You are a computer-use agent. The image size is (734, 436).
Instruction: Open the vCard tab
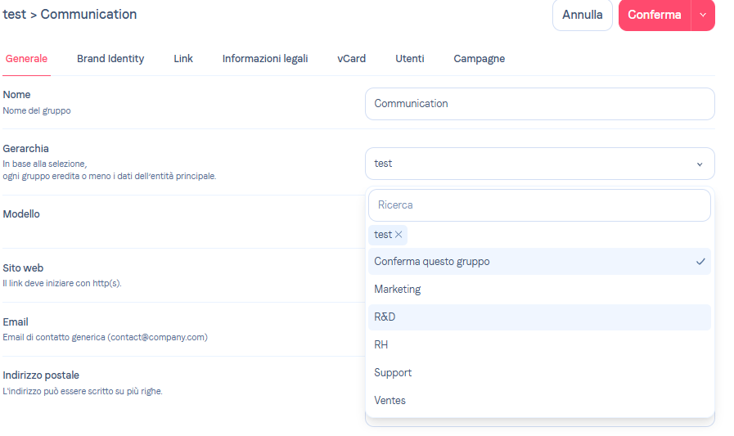click(352, 59)
